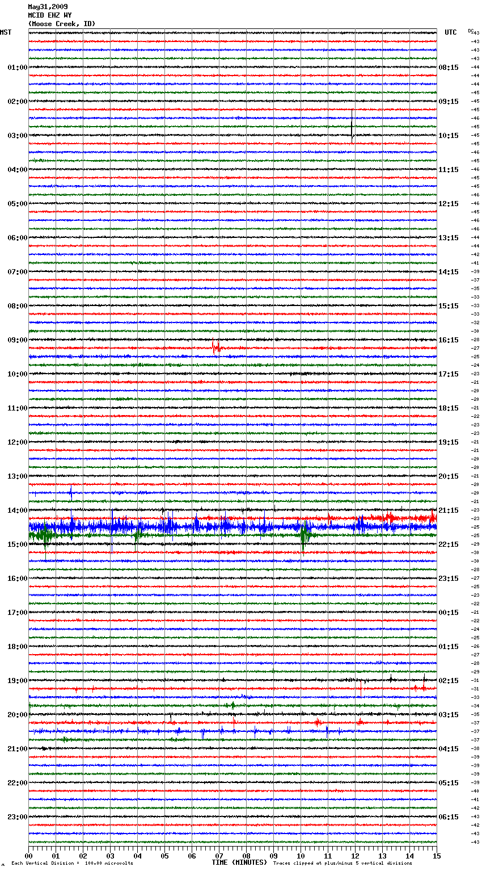482x871 pixels.
Task: Click the 02:15 UTC time label
Action: point(449,681)
